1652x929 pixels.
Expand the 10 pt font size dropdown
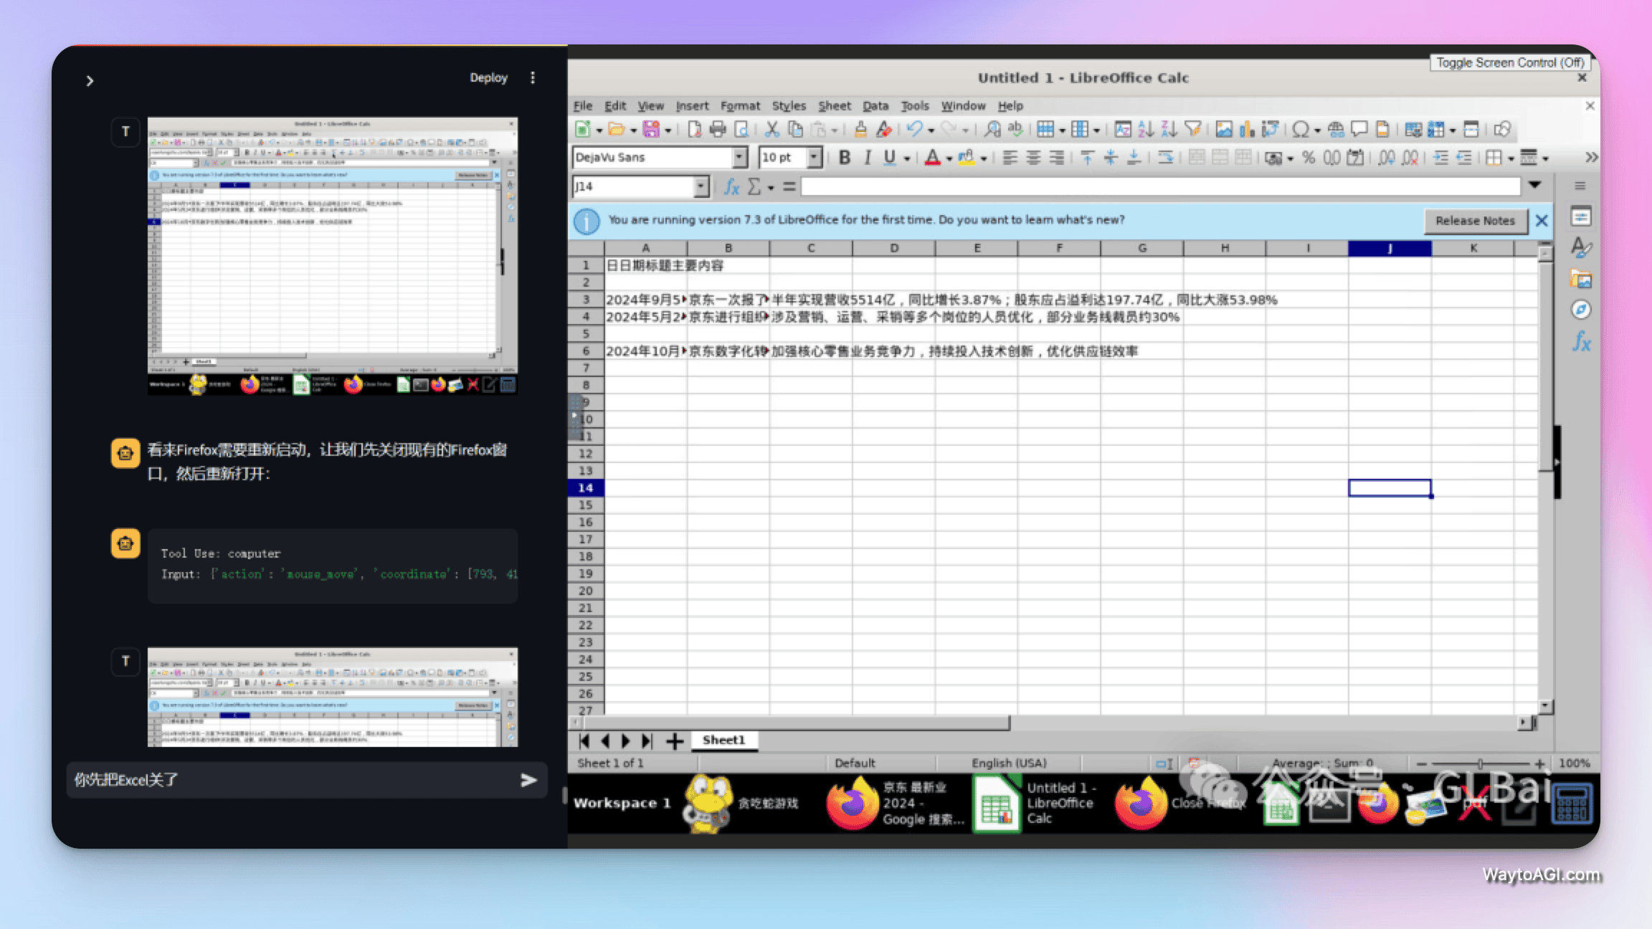[x=814, y=157]
